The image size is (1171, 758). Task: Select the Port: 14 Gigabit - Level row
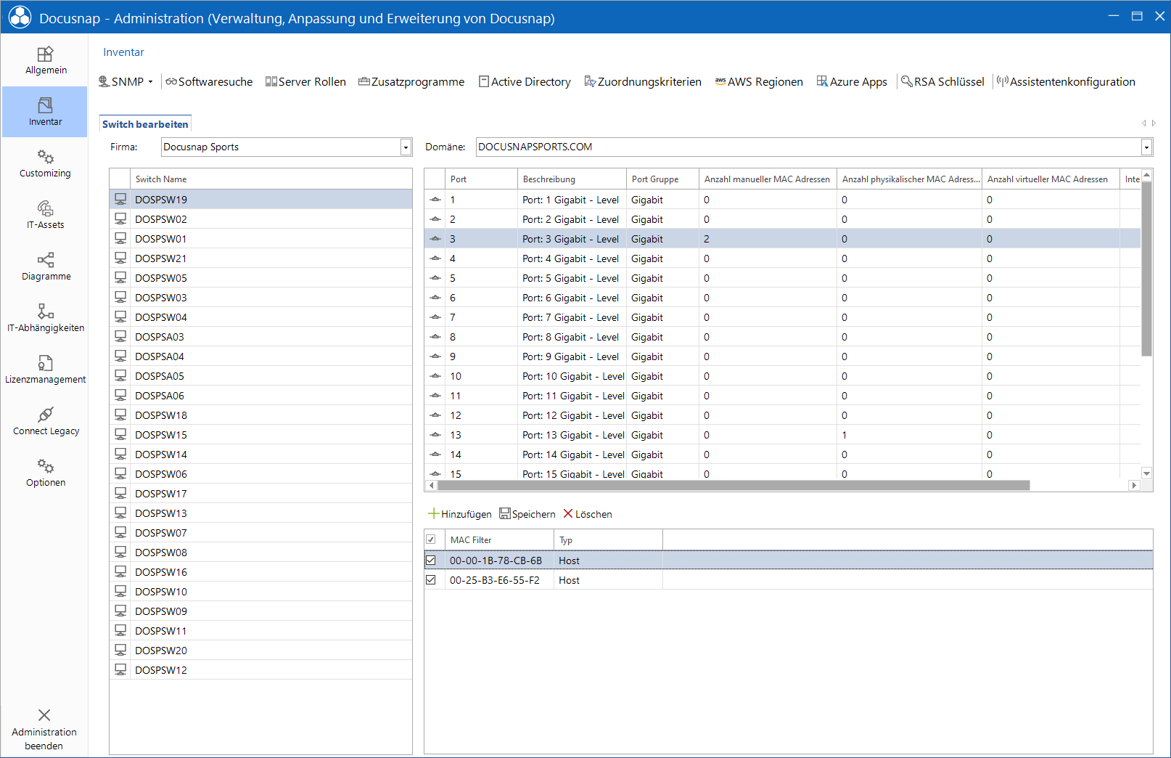(x=782, y=454)
